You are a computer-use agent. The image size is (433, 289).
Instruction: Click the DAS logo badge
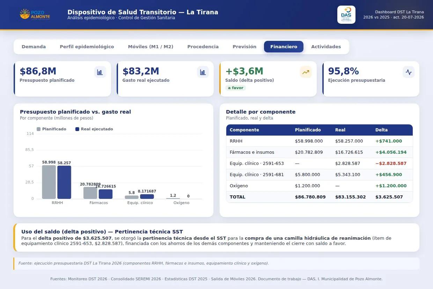(346, 15)
